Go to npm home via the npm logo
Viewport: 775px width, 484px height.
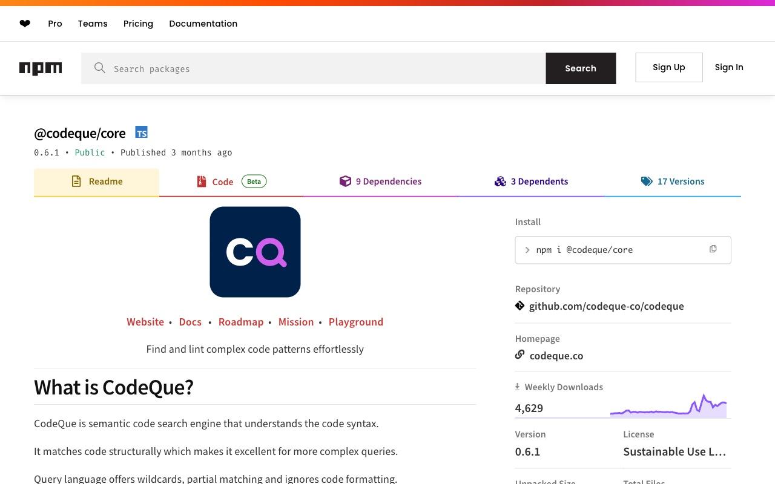[x=41, y=68]
